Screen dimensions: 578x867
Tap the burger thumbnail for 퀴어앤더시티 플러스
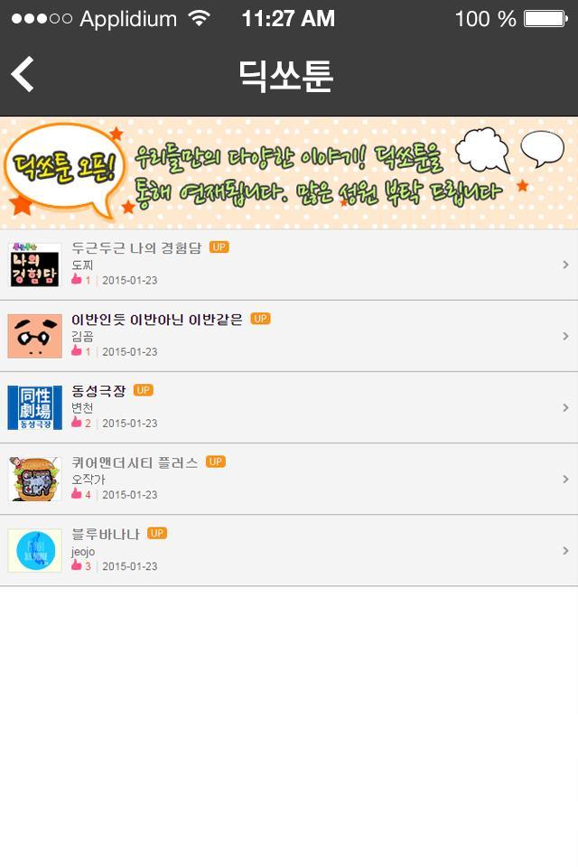click(35, 479)
